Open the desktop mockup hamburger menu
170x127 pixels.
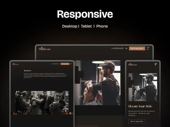(148, 48)
